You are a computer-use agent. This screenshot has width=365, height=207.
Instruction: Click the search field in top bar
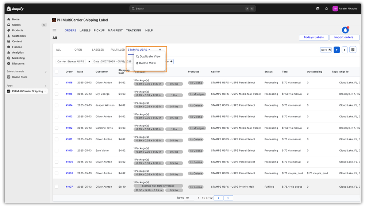coord(192,9)
